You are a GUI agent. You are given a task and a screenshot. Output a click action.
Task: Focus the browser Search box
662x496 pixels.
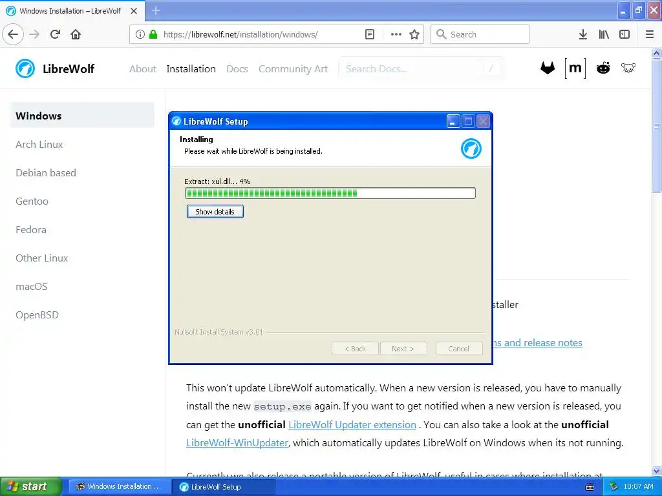coord(480,34)
